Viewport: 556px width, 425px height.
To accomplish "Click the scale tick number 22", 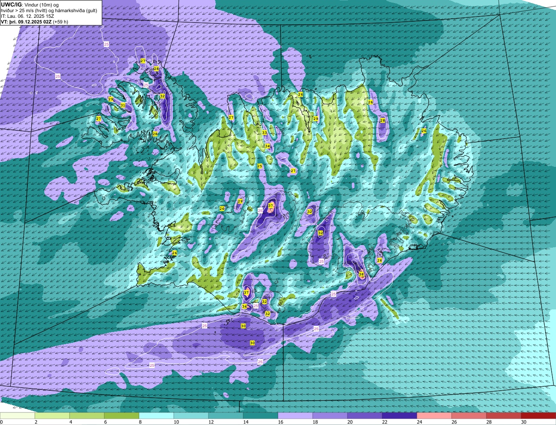I will pyautogui.click(x=385, y=422).
